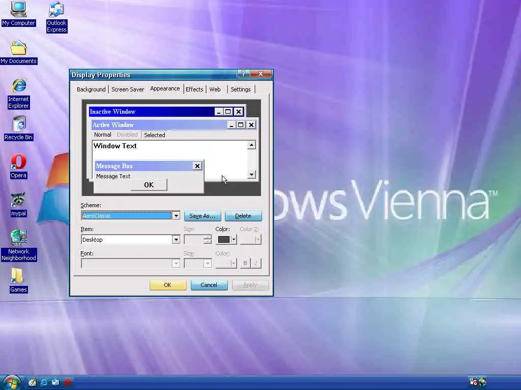Select the Appearance tab
Image resolution: width=521 pixels, height=390 pixels.
(165, 88)
